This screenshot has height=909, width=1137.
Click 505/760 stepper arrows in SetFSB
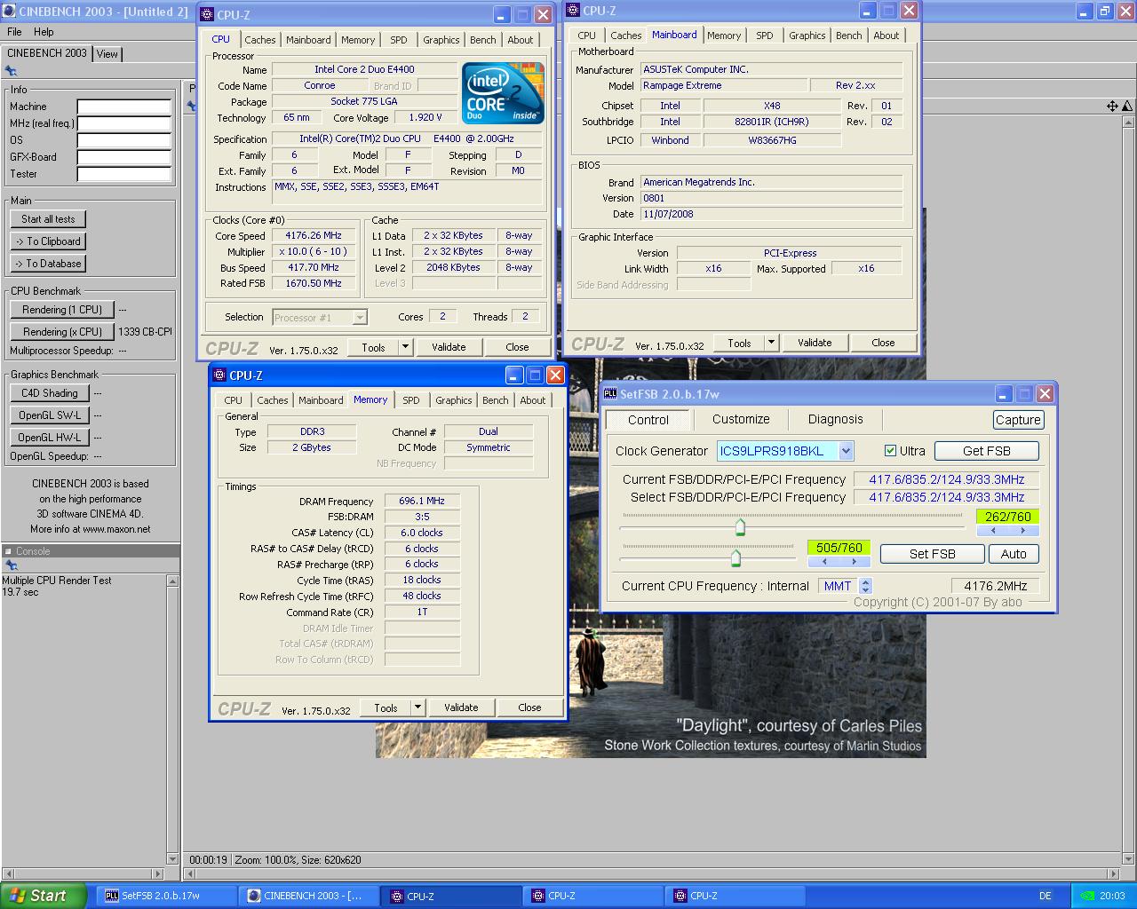click(x=839, y=562)
